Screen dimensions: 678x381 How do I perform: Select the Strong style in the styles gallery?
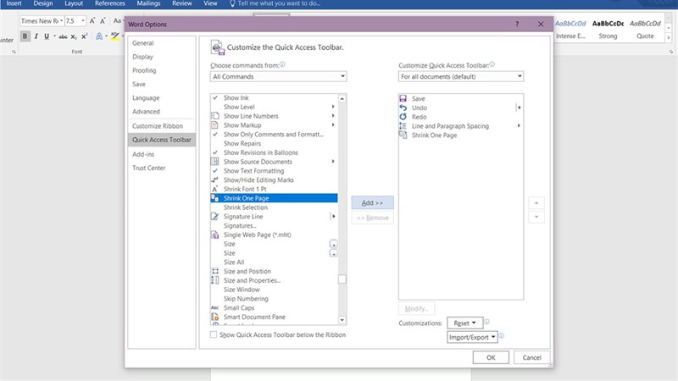[608, 30]
